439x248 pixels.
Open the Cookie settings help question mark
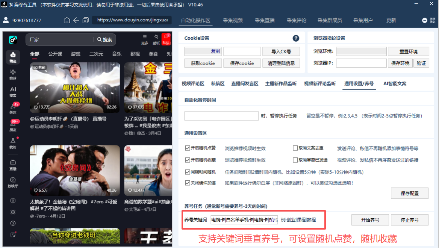[x=296, y=38]
